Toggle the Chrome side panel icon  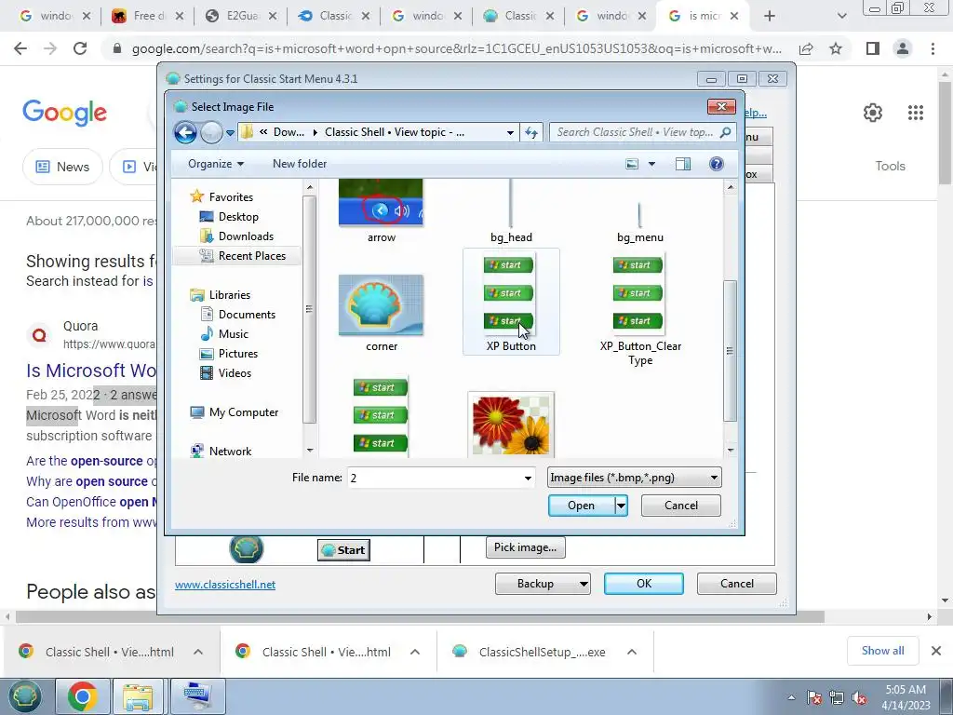click(x=873, y=48)
